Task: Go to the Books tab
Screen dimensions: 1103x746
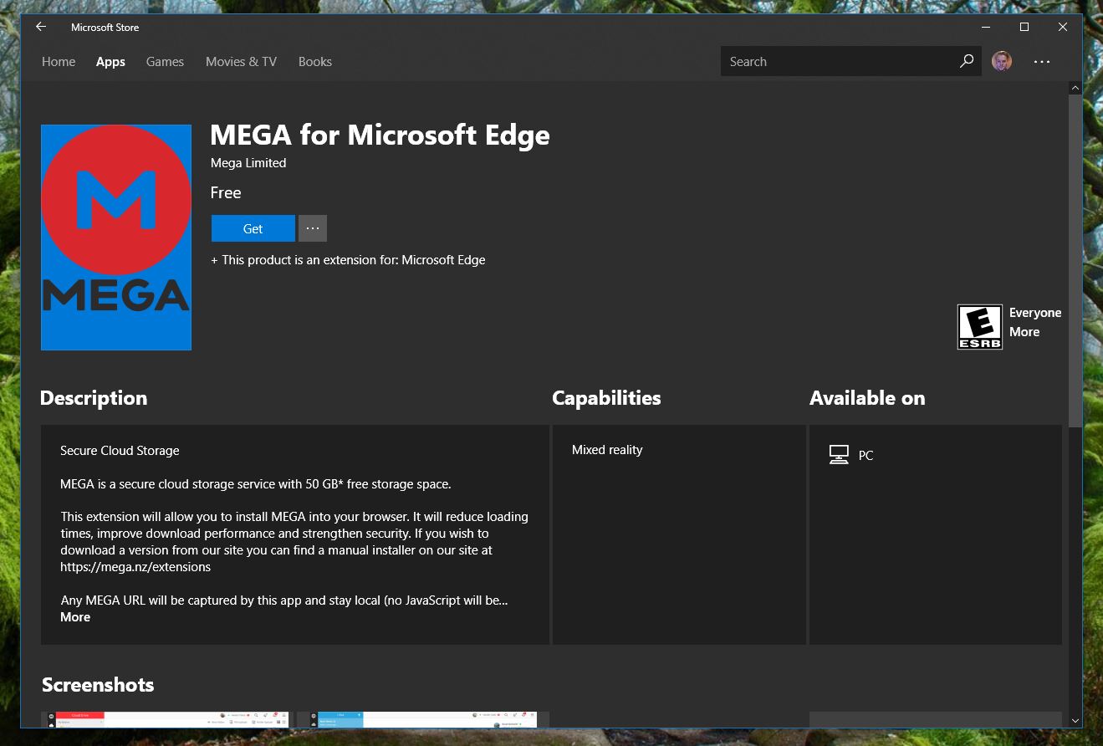Action: [x=315, y=62]
